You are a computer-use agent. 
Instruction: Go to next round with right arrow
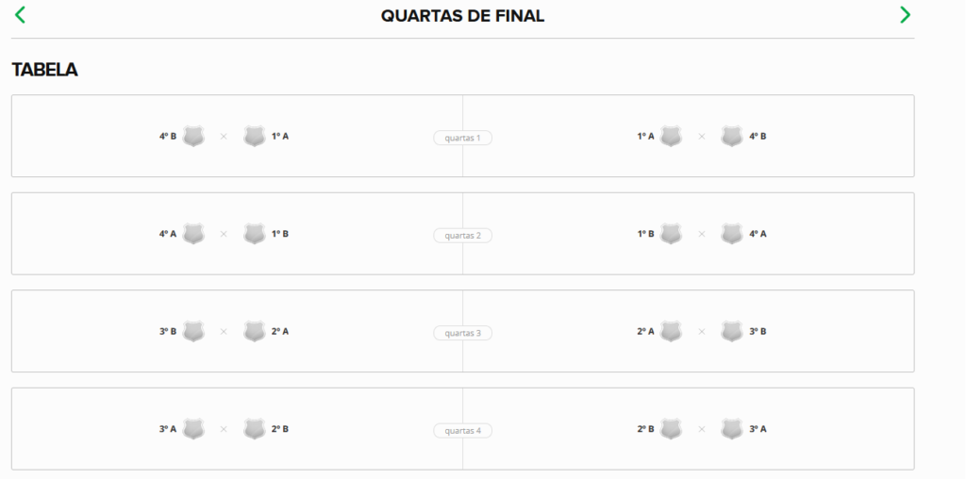point(905,15)
